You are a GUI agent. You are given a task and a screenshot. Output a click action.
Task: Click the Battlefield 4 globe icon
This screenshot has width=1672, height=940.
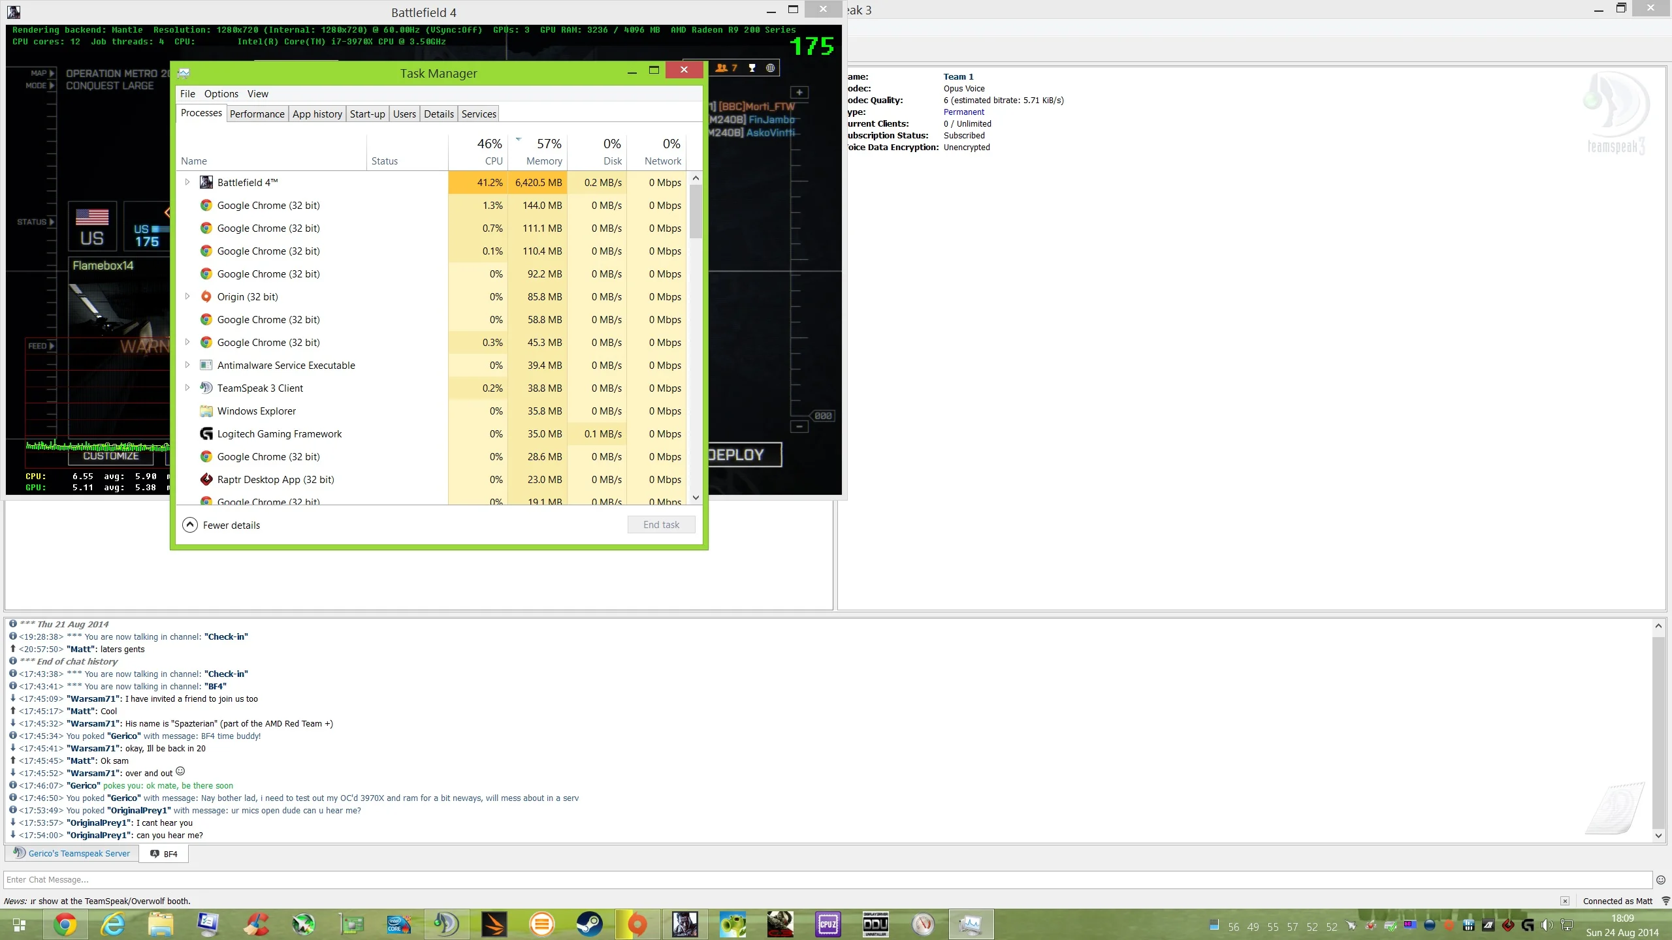(x=771, y=68)
